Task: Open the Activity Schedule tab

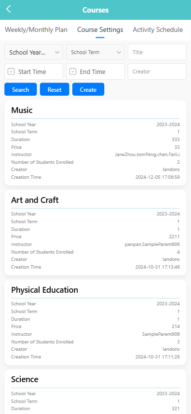Action: [x=158, y=29]
